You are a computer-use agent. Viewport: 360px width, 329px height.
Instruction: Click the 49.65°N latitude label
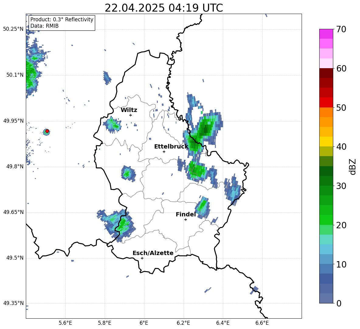coord(13,212)
